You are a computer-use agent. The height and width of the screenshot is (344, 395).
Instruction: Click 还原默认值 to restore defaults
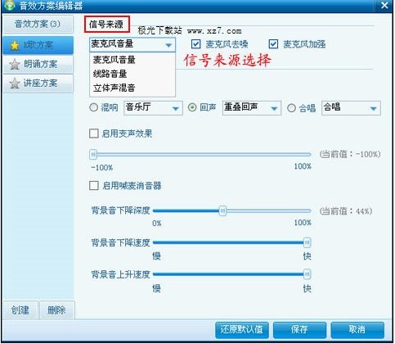point(242,330)
